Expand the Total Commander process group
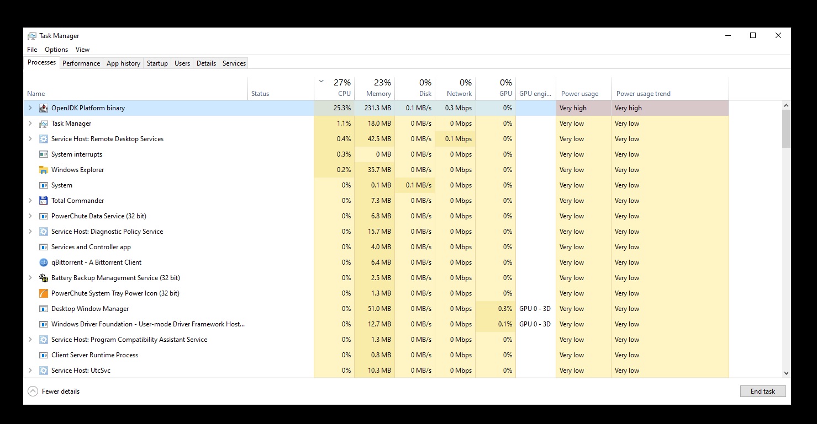The height and width of the screenshot is (424, 817). pos(30,201)
